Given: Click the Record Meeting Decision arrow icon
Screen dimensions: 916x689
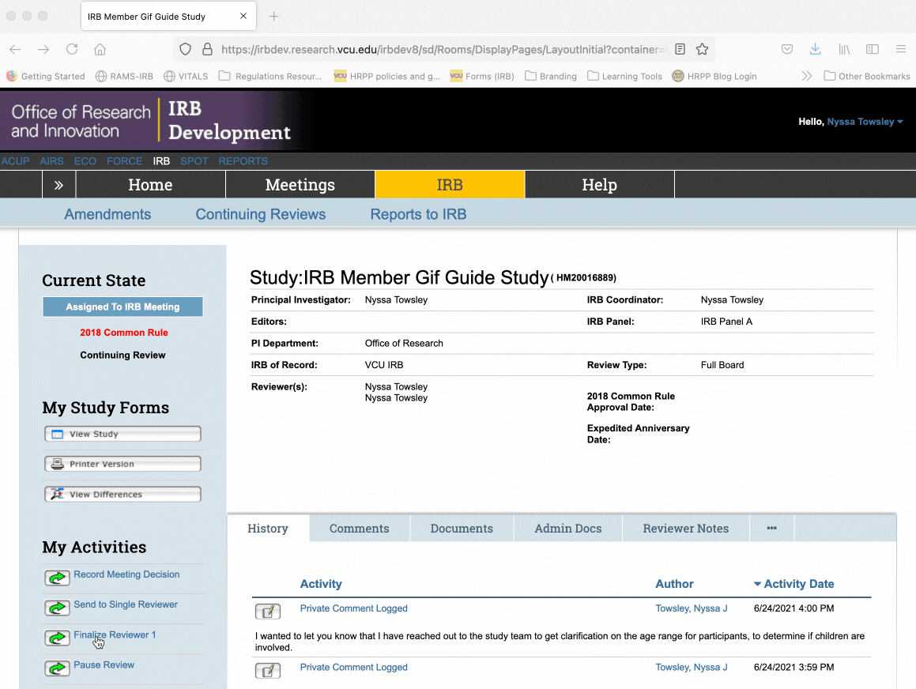Looking at the screenshot, I should pyautogui.click(x=57, y=578).
